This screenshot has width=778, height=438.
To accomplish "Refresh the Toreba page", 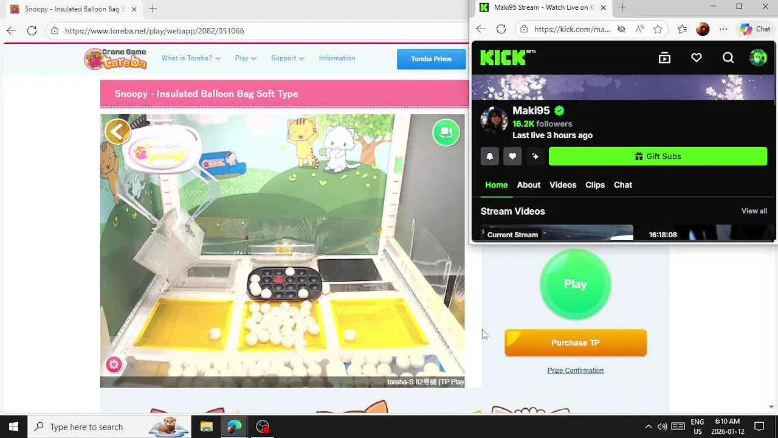I will click(32, 30).
